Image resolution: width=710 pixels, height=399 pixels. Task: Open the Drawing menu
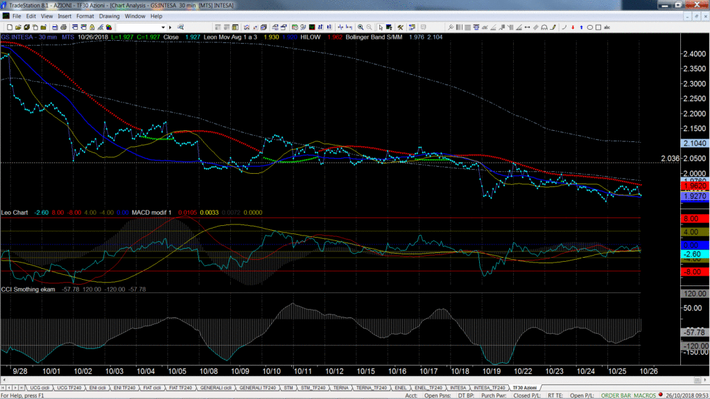point(109,17)
